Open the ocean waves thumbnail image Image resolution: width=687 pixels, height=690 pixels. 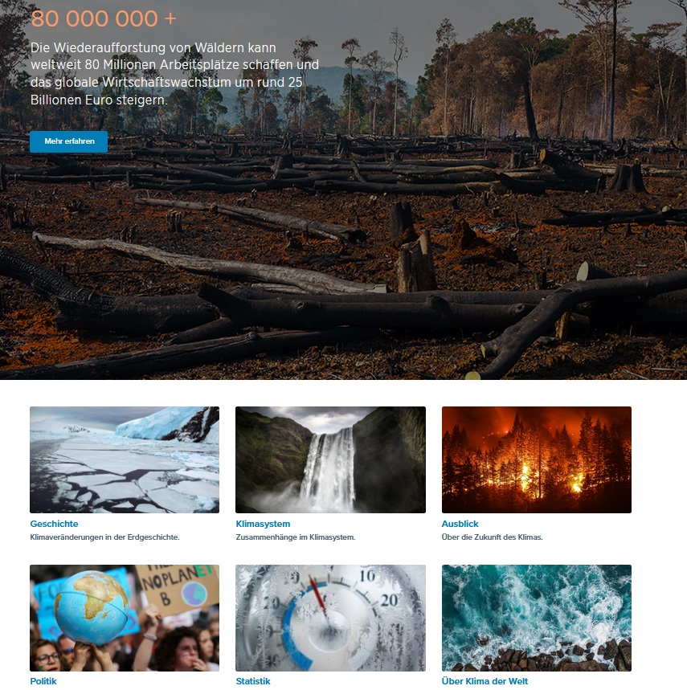[x=537, y=618]
